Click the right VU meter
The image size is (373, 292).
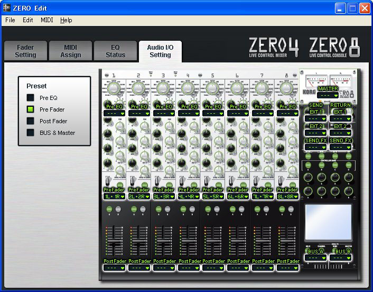pyautogui.click(x=340, y=81)
